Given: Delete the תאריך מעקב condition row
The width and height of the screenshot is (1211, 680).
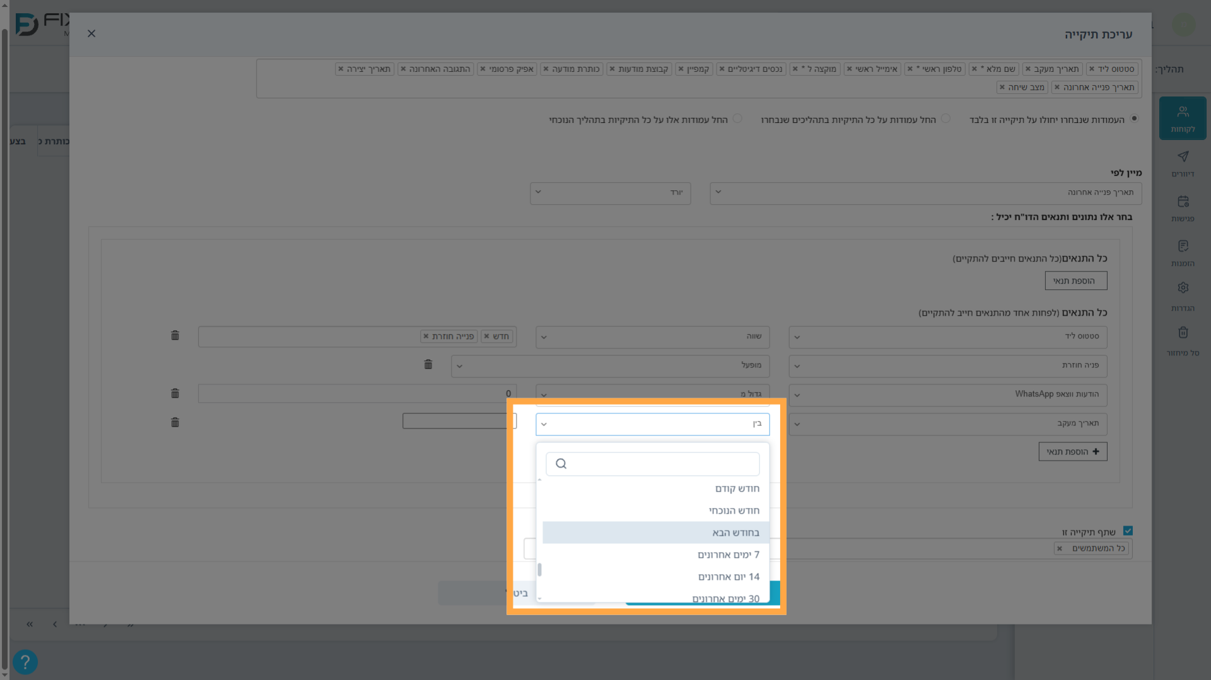Looking at the screenshot, I should (175, 422).
